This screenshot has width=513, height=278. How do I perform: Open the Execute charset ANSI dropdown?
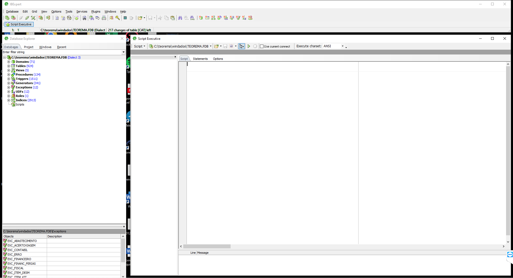click(343, 46)
